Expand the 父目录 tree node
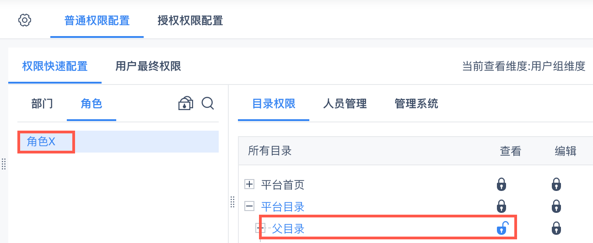Image resolution: width=593 pixels, height=243 pixels. [262, 228]
